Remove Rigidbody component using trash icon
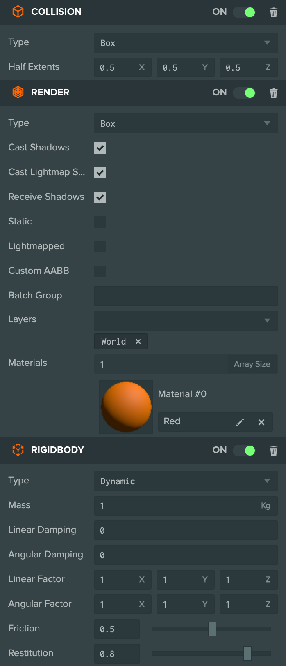Screen dimensions: 286x666 pyautogui.click(x=274, y=451)
